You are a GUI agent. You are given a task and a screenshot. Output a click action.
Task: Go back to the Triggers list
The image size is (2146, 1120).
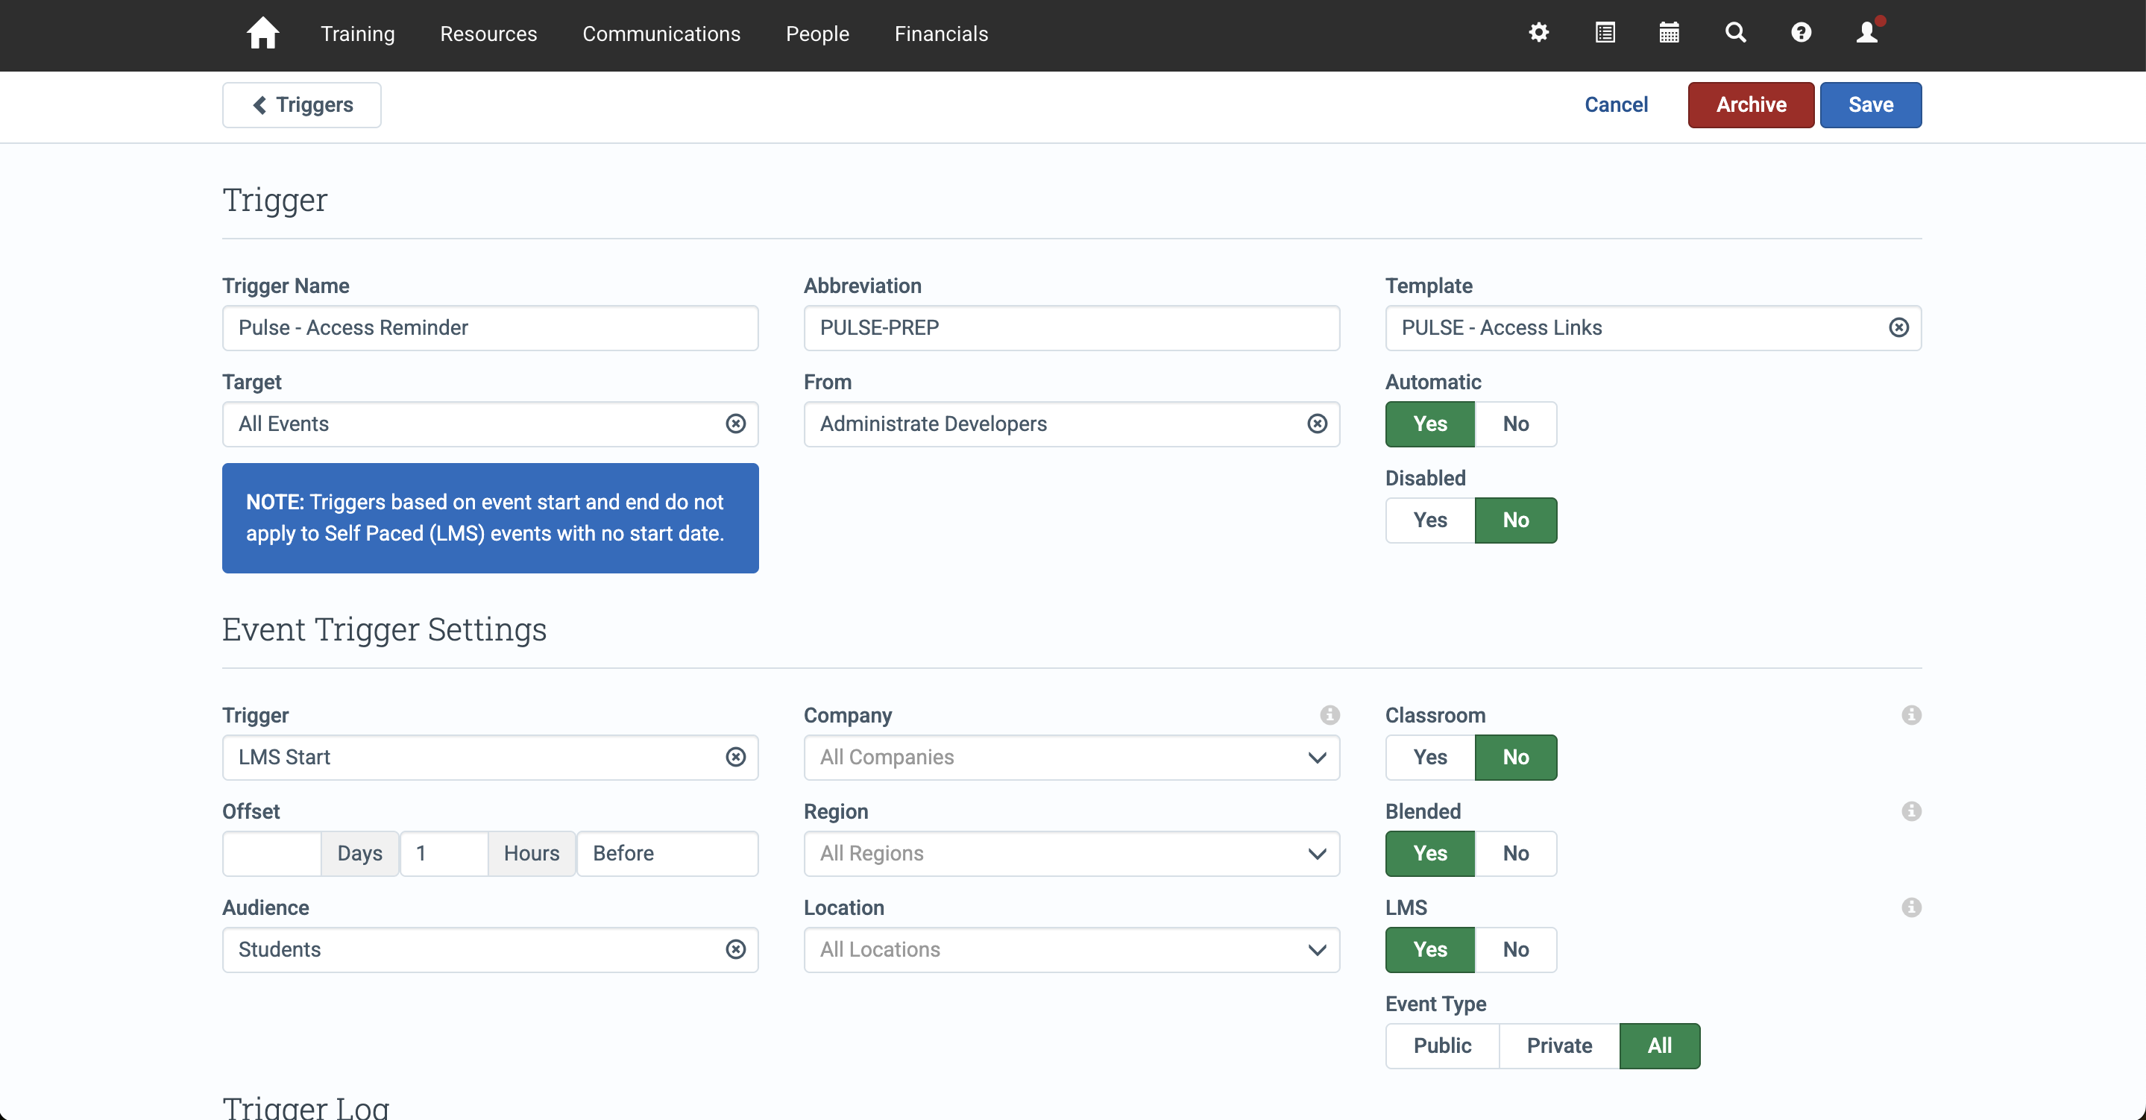(301, 105)
